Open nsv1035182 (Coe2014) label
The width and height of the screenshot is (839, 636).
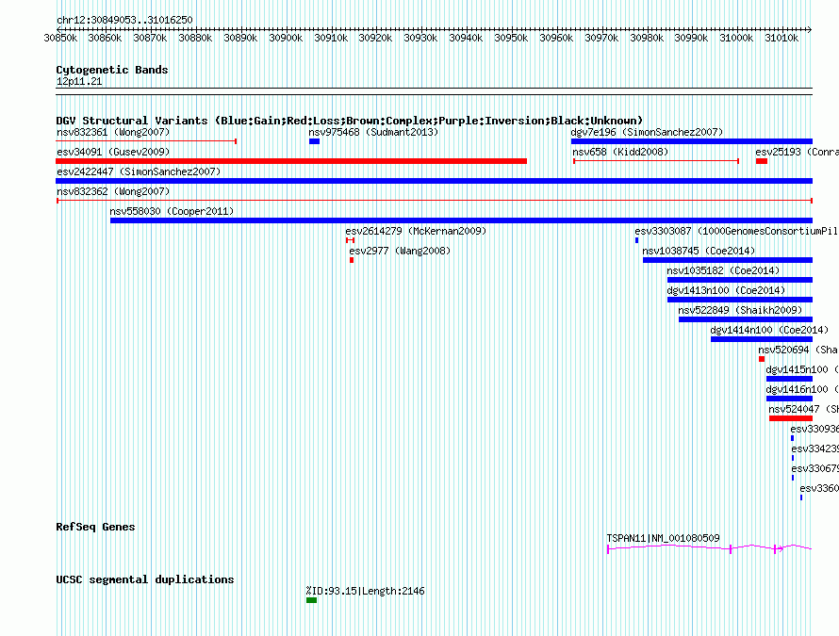click(723, 270)
